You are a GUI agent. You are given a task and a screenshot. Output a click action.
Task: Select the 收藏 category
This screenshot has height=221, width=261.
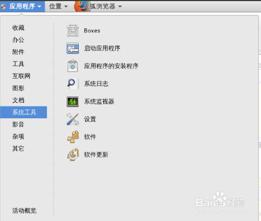pyautogui.click(x=18, y=28)
